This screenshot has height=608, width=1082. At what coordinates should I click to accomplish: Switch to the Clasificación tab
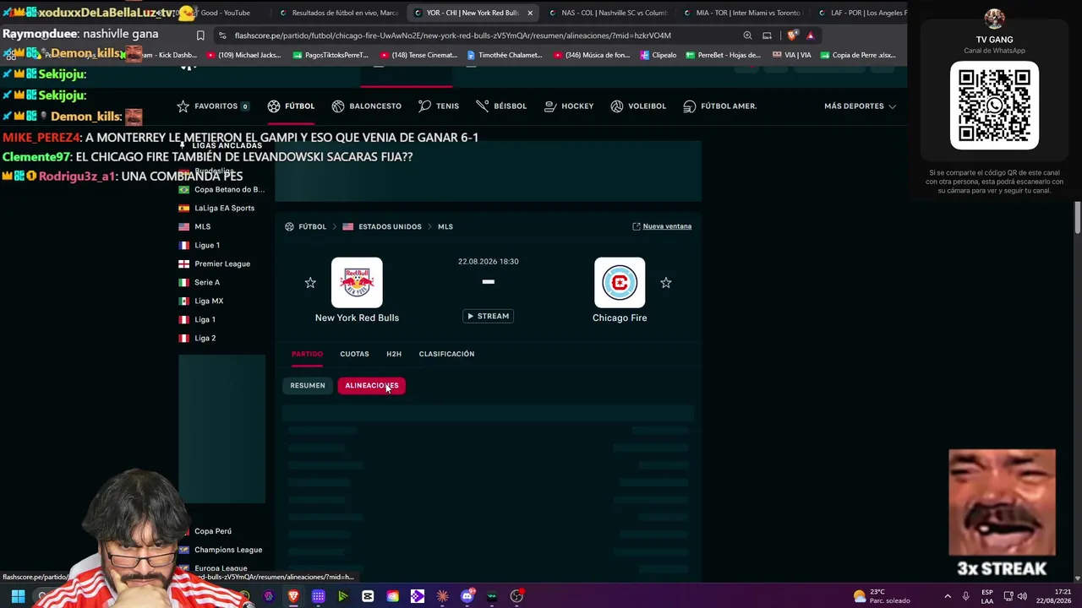pyautogui.click(x=446, y=354)
